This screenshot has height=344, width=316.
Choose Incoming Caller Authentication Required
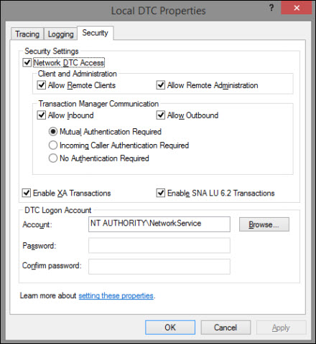(x=53, y=145)
